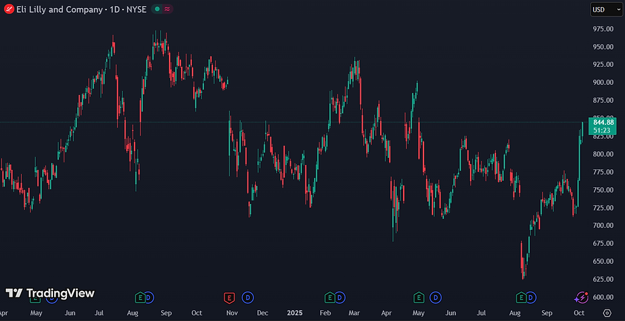625x321 pixels.
Task: Open the earnings E marker above May 2025
Action: (418, 297)
